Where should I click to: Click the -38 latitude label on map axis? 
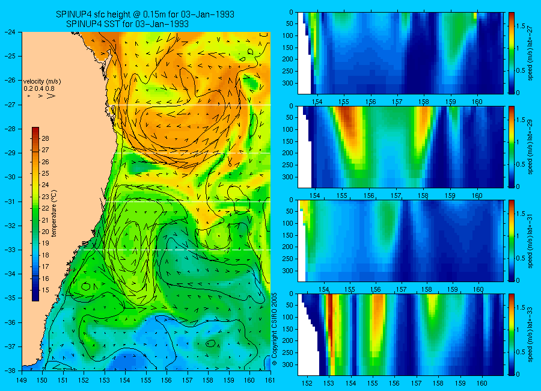pos(11,371)
